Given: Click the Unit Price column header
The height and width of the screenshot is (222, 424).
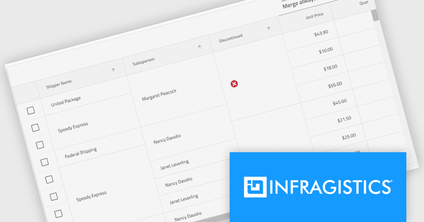Looking at the screenshot, I should coord(306,18).
